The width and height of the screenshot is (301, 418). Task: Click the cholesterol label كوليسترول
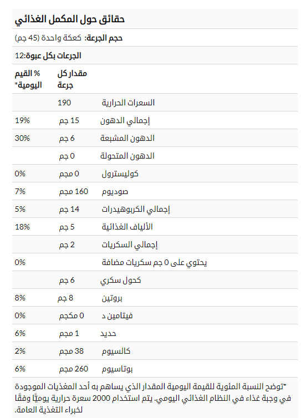120,174
